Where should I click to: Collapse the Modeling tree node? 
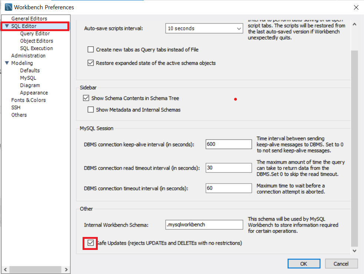click(x=7, y=63)
